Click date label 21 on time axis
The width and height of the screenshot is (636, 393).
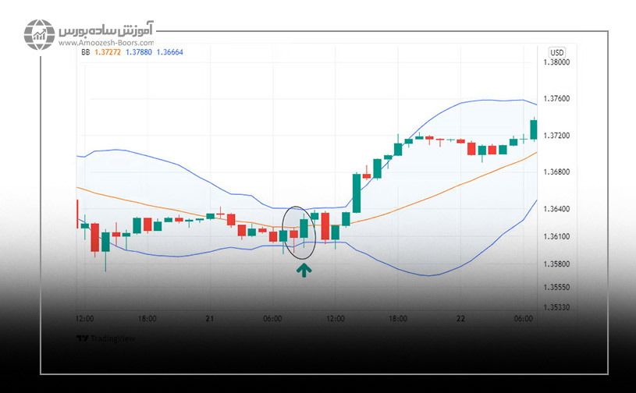[x=209, y=319]
